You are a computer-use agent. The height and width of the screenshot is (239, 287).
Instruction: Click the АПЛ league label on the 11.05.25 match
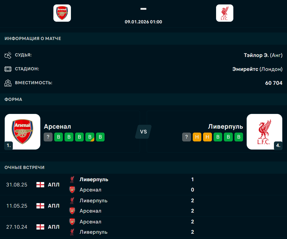(54, 206)
